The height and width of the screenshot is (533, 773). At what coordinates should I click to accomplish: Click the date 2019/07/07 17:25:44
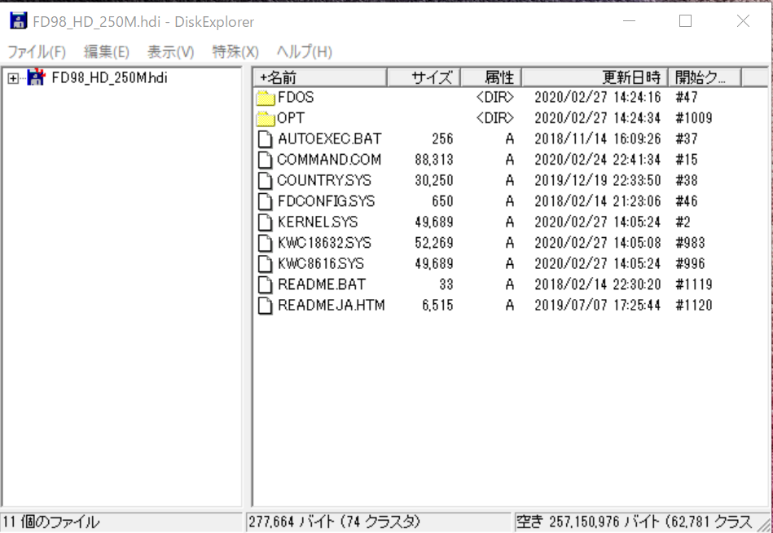598,305
